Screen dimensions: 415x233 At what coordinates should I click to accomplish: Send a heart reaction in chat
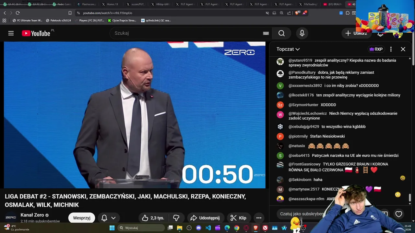click(x=399, y=214)
